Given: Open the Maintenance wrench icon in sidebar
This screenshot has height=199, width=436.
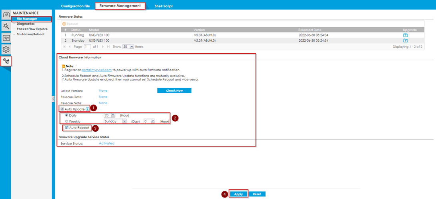Looking at the screenshot, I should tap(6, 61).
